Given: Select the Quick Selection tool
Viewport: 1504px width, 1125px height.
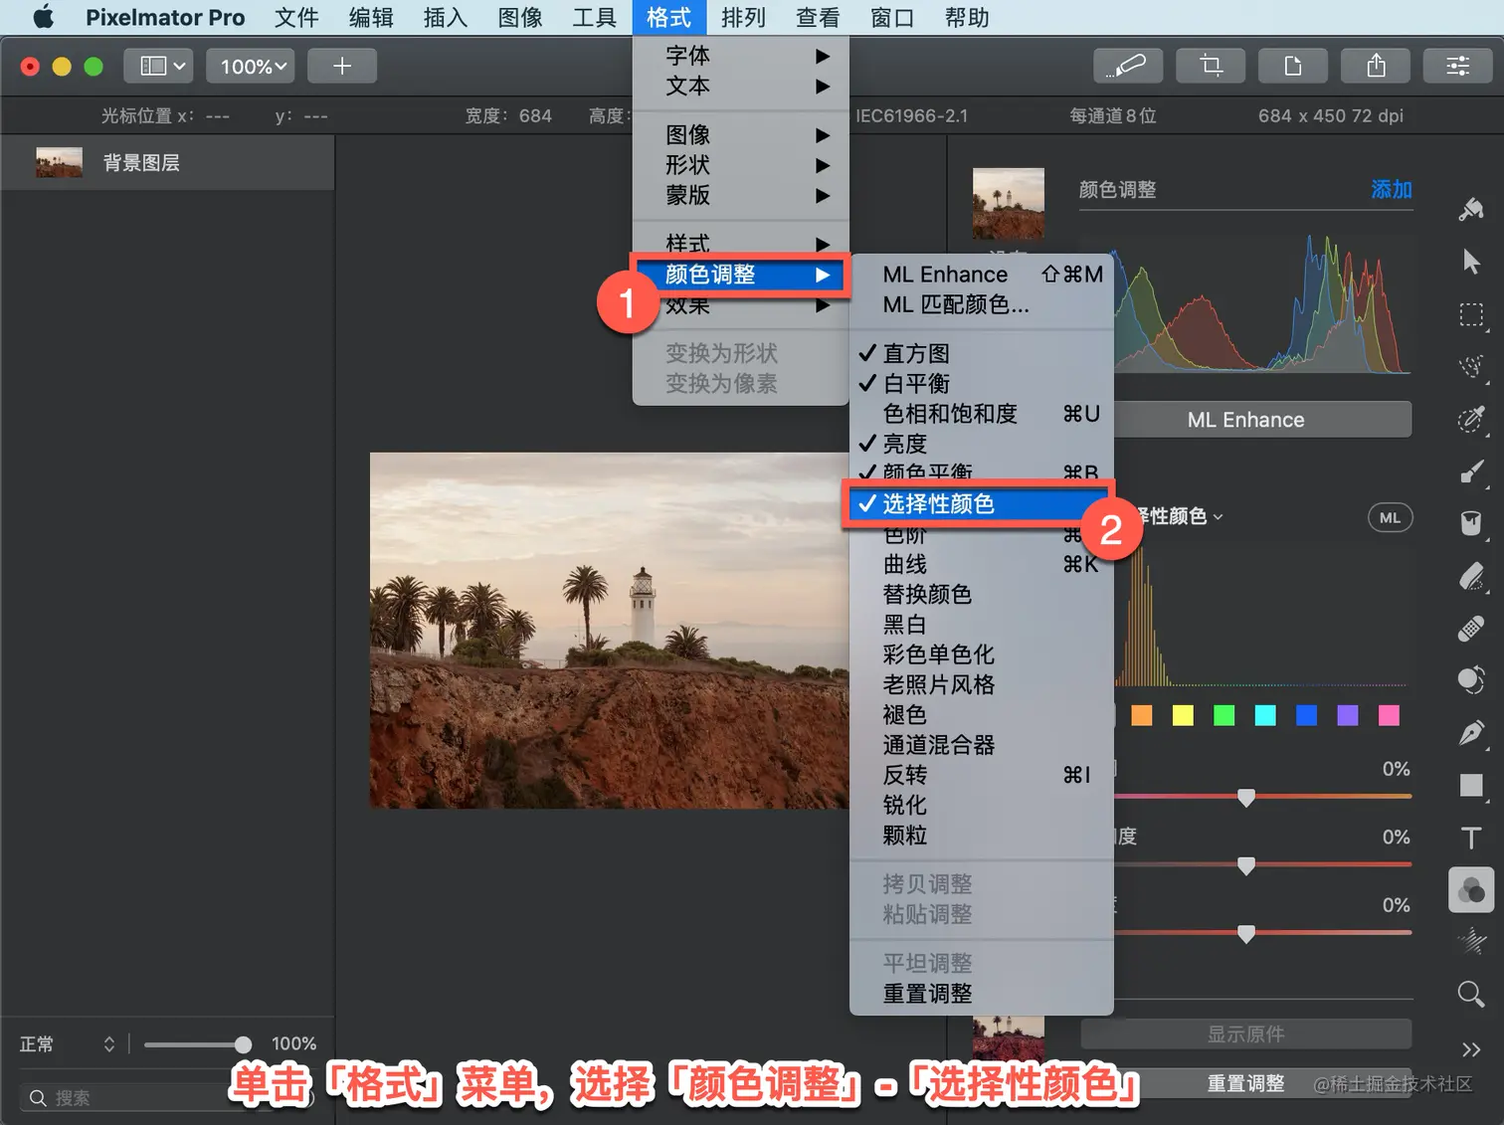Looking at the screenshot, I should pyautogui.click(x=1471, y=366).
